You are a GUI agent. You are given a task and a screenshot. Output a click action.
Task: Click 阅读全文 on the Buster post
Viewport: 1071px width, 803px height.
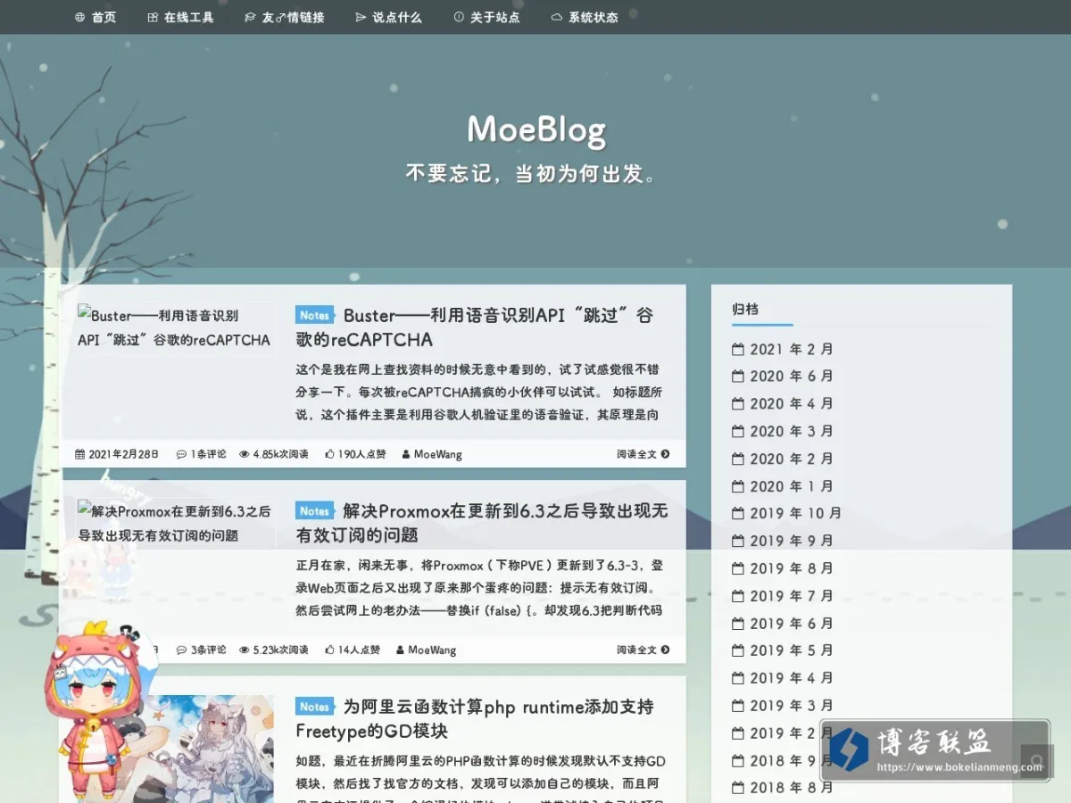[x=636, y=454]
